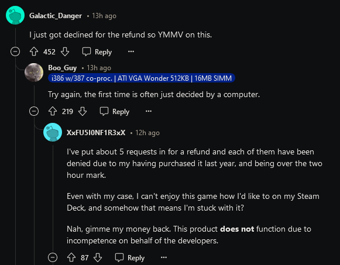Upvote Boo_Guy's comment
The width and height of the screenshot is (340, 265).
click(x=53, y=111)
